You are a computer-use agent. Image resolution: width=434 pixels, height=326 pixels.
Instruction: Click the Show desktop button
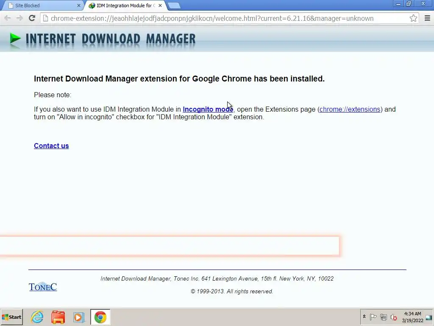[429, 317]
